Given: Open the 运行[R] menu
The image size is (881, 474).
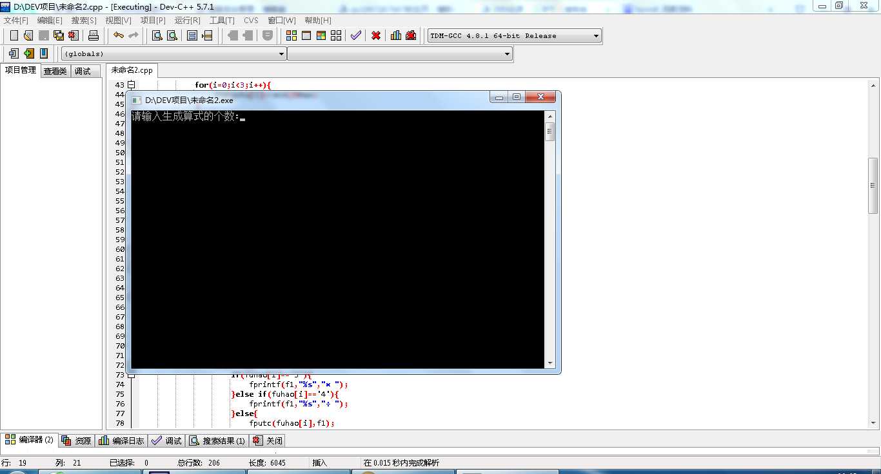Looking at the screenshot, I should [187, 20].
